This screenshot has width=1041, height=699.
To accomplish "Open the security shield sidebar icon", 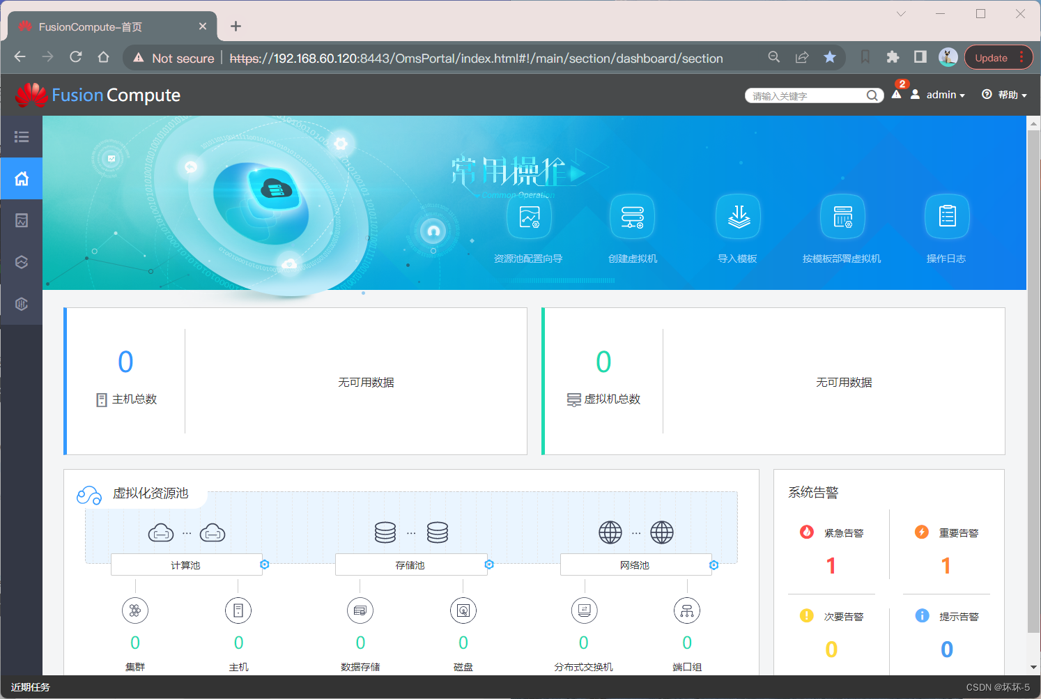I will 22,304.
